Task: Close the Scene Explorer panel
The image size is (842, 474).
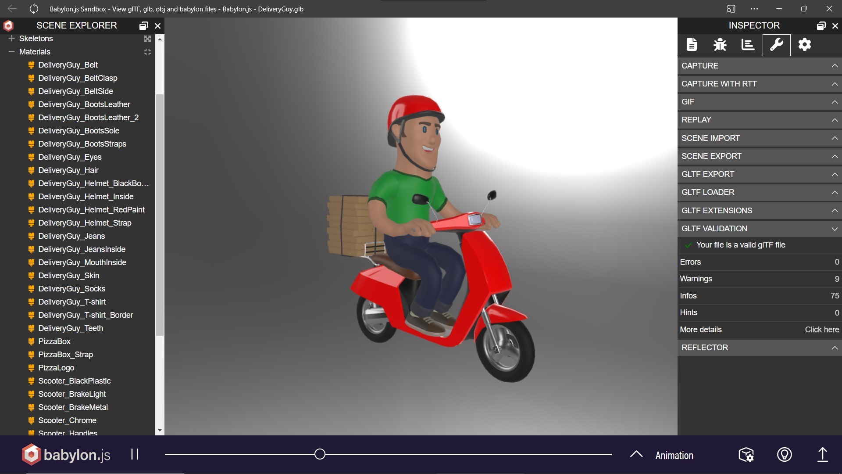Action: click(x=158, y=26)
